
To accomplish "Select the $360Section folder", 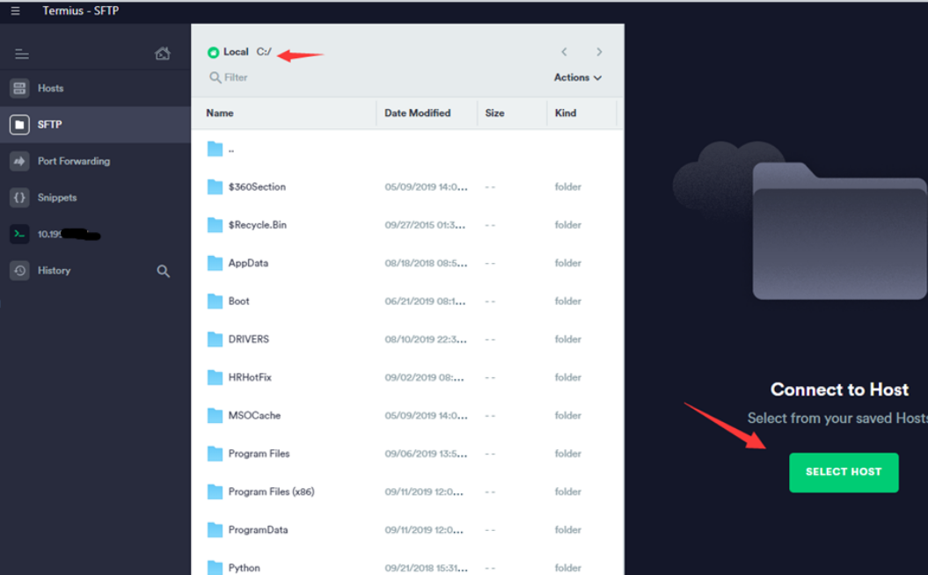I will click(407, 187).
